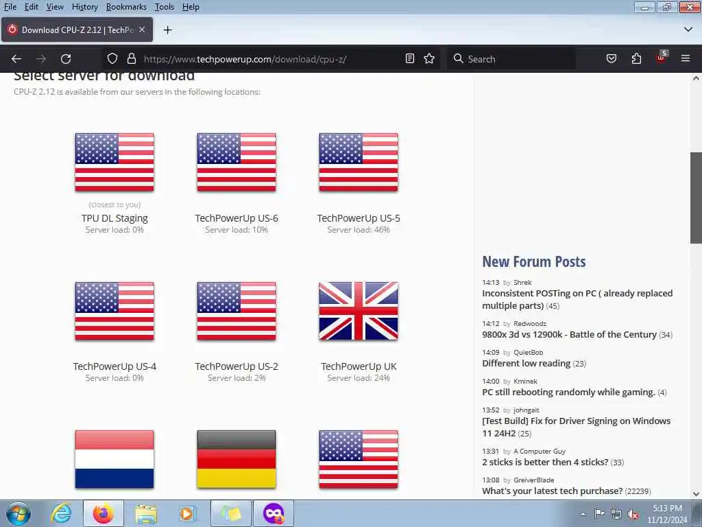The image size is (702, 527).
Task: Select the Netherlands flag server
Action: [114, 459]
